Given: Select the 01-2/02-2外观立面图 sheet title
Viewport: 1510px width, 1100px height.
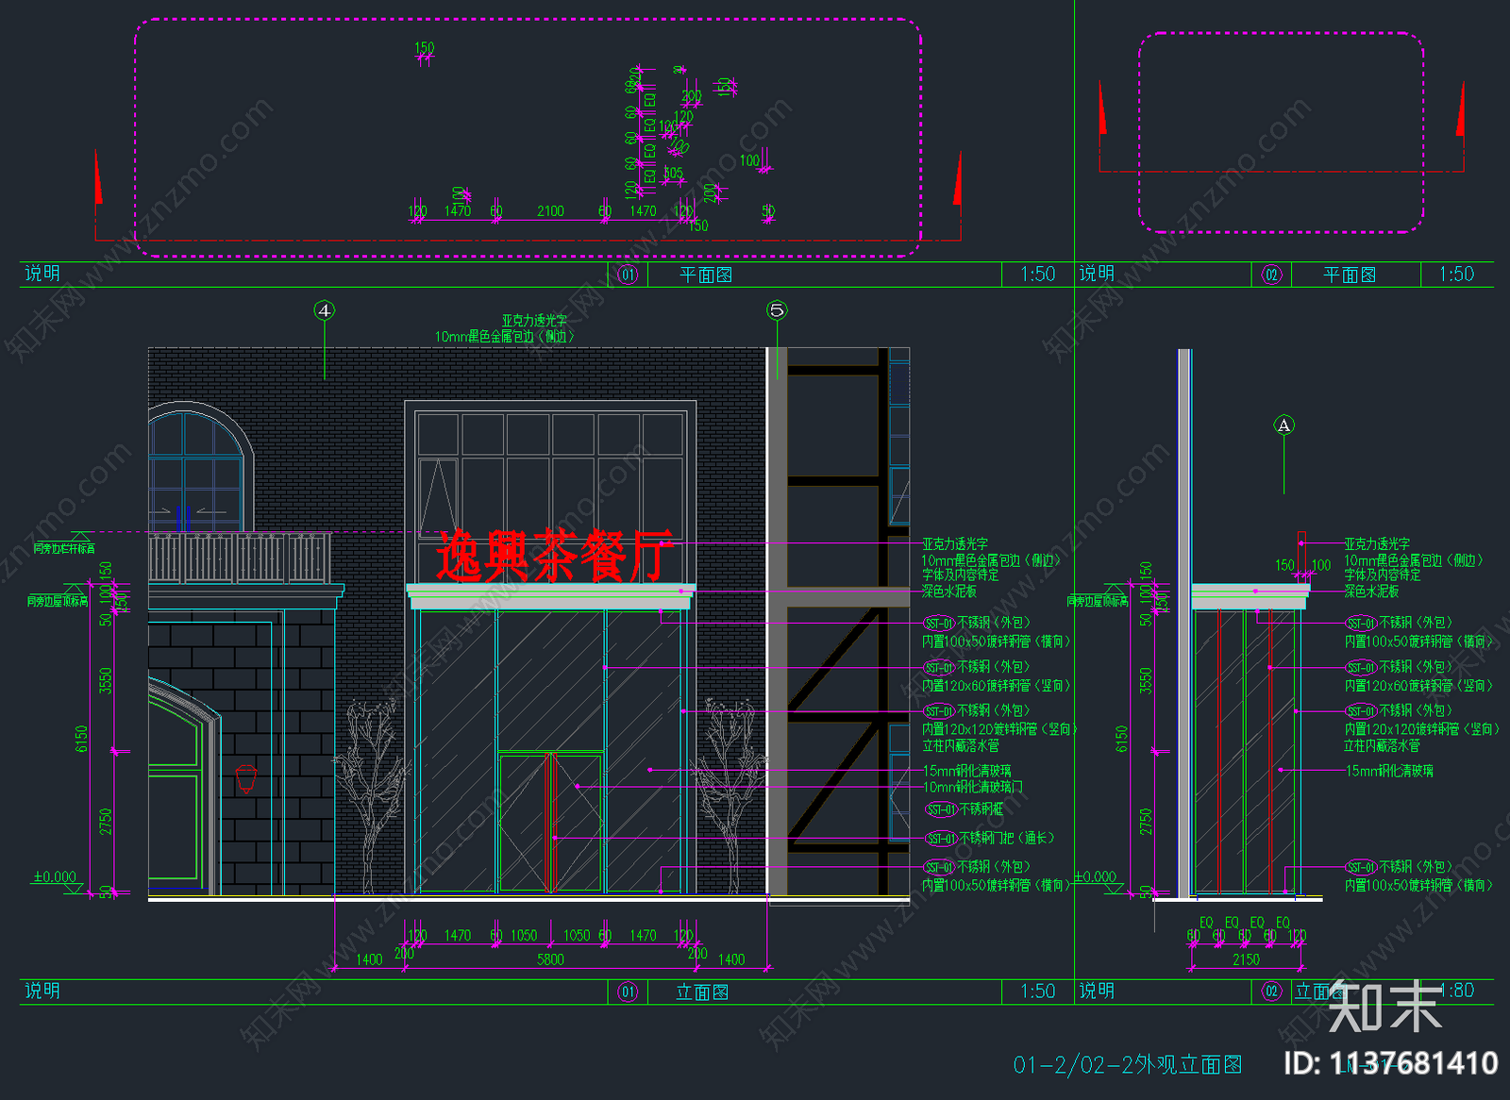Looking at the screenshot, I should coord(1128,1065).
